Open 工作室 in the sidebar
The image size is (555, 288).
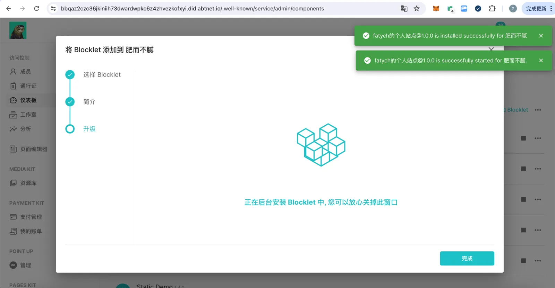28,115
